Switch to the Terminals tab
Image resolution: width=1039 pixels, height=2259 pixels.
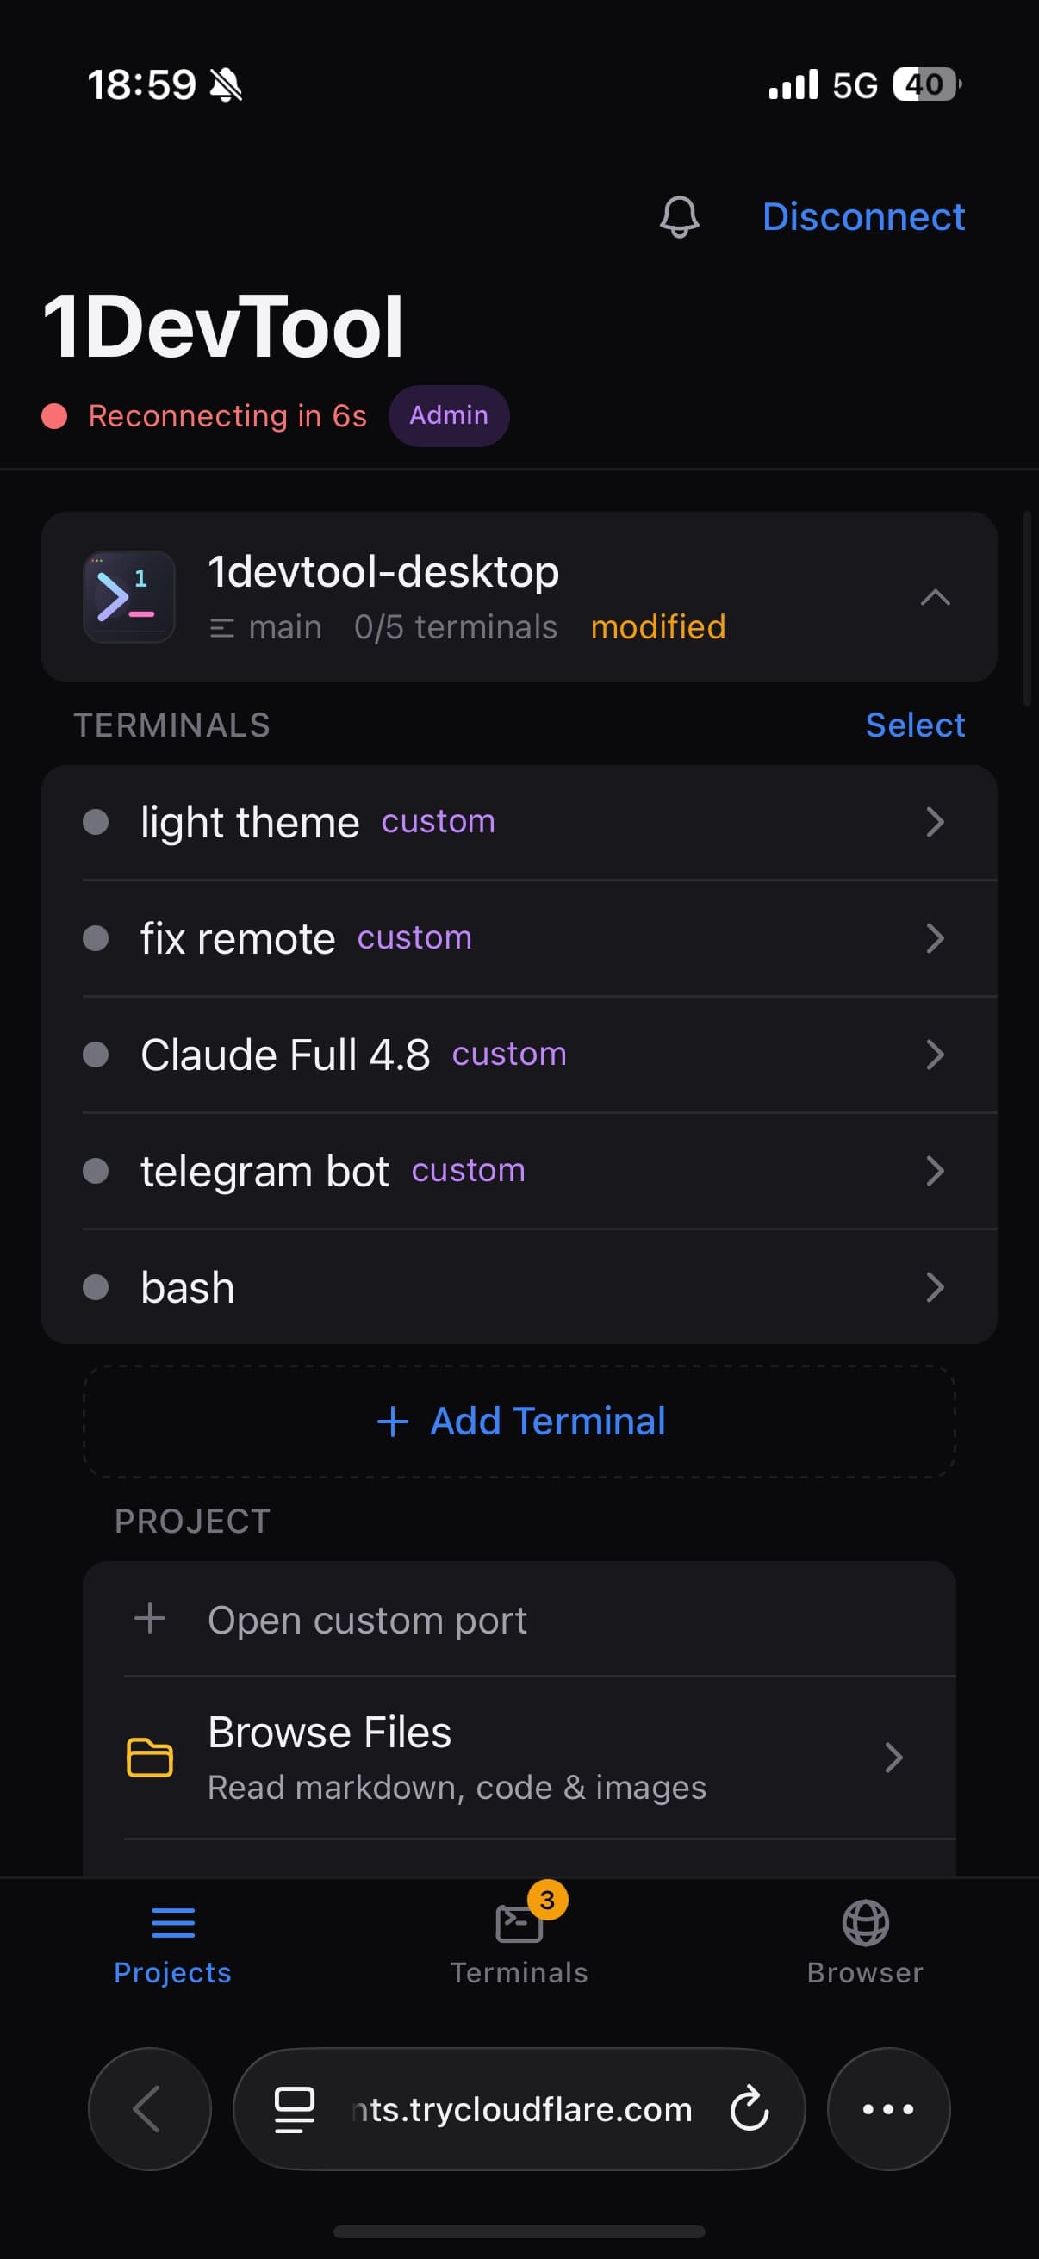tap(519, 1941)
